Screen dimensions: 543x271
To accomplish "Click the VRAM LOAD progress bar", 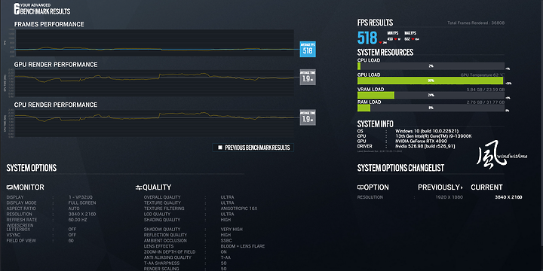I will tap(431, 95).
